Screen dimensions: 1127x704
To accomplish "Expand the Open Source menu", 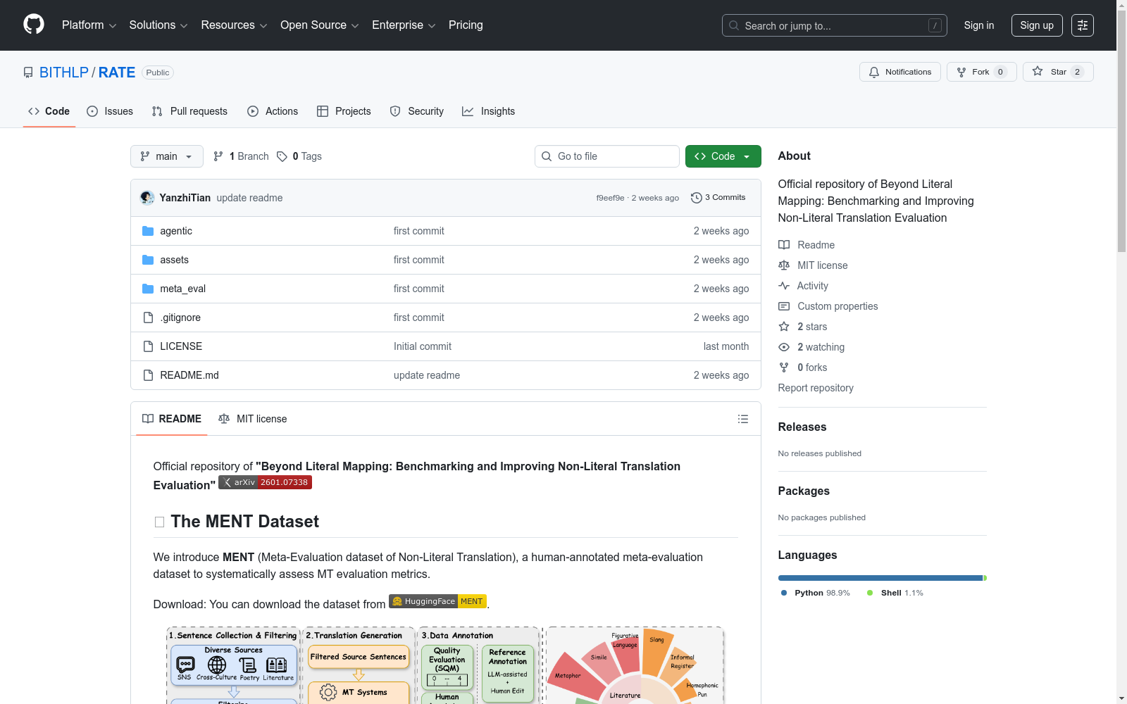I will (x=320, y=25).
